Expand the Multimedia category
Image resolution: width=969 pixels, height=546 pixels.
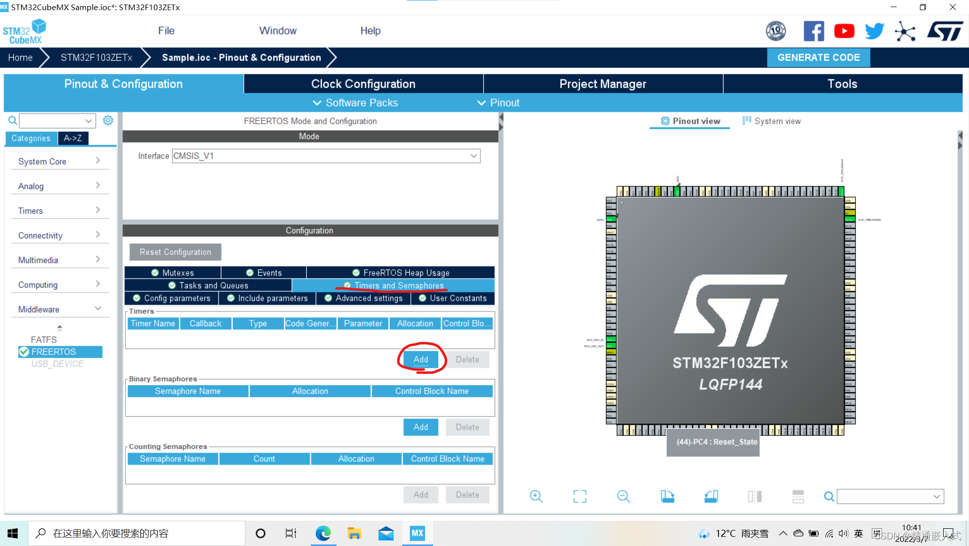point(60,260)
